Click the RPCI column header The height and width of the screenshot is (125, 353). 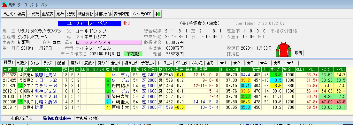[x=340, y=69]
